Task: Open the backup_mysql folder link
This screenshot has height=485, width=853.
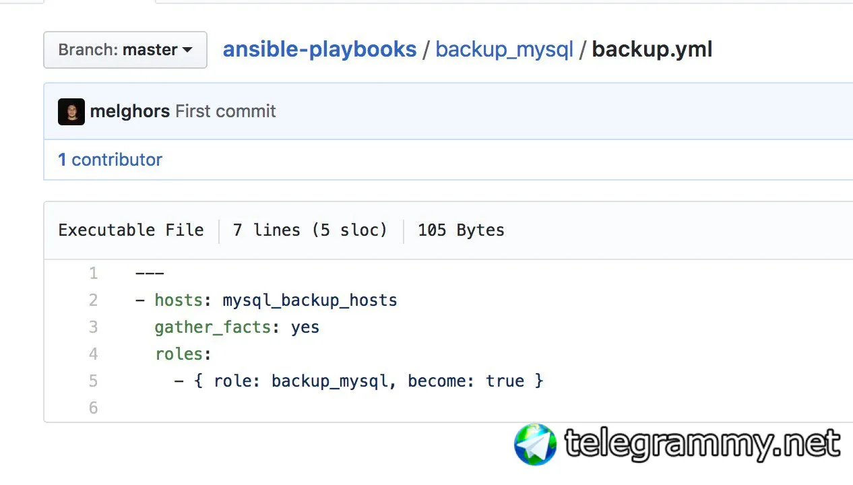Action: pos(505,49)
